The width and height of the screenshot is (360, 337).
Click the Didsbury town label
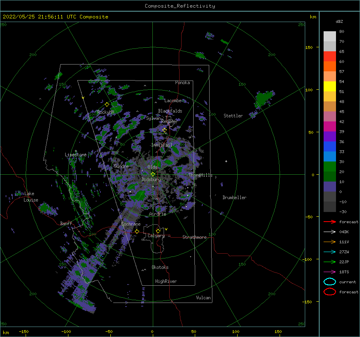151,180
